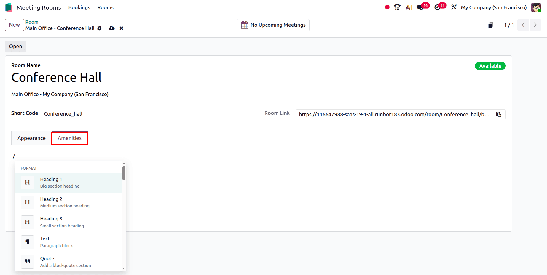Click the command menu scroll-up arrow
Screen dimensions: 547x275
point(124,163)
